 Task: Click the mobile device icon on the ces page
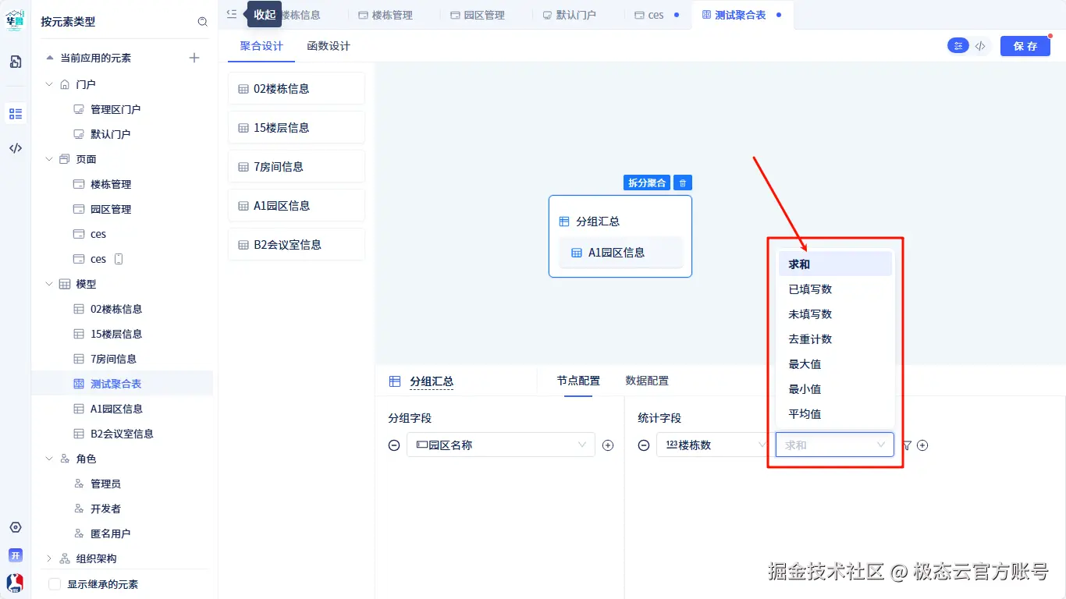point(119,259)
